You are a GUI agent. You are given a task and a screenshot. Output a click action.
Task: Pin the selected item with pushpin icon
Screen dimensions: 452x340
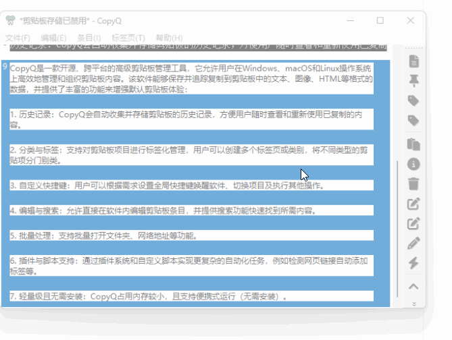413,80
